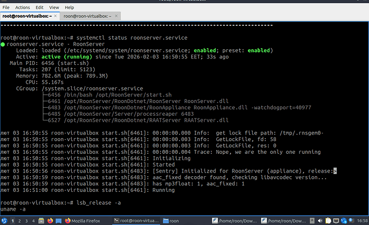
Task: Launch Firefox from the quick-launch icon
Action: tap(49, 220)
